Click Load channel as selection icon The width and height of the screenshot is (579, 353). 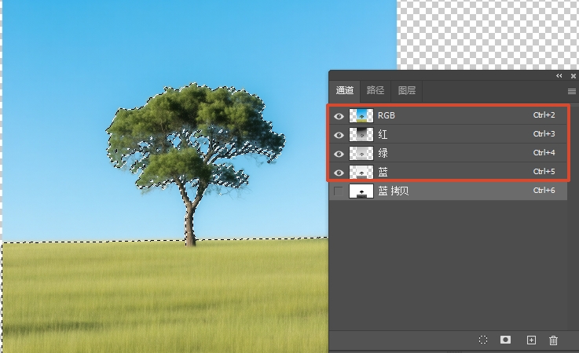[483, 340]
